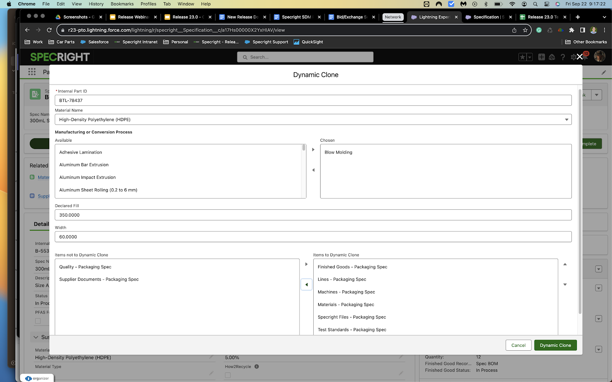Open the Material Name dropdown
The width and height of the screenshot is (612, 382).
pos(313,120)
